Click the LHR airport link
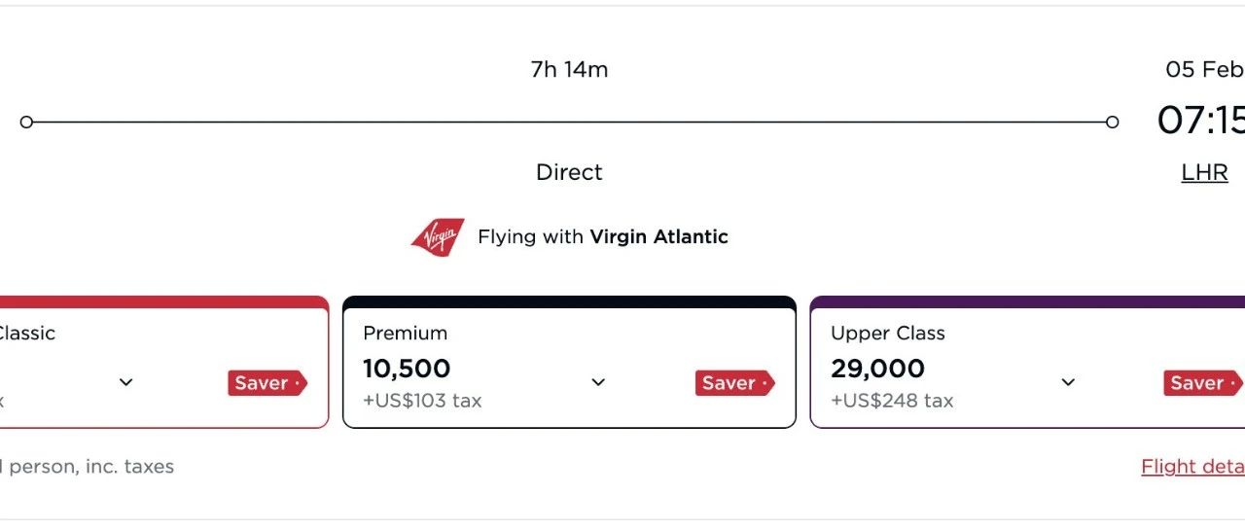This screenshot has width=1245, height=530. click(x=1204, y=173)
